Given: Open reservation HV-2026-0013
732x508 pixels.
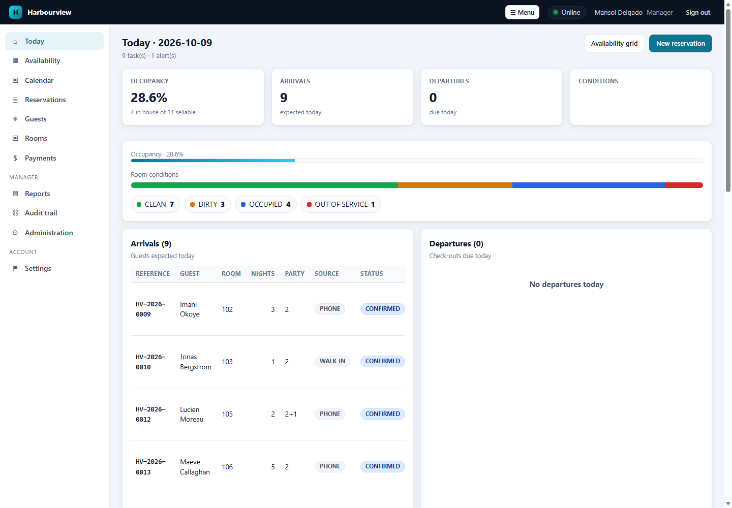Looking at the screenshot, I should coord(150,467).
